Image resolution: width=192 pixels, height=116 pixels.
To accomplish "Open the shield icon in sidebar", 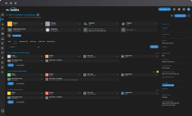I will 2,43.
